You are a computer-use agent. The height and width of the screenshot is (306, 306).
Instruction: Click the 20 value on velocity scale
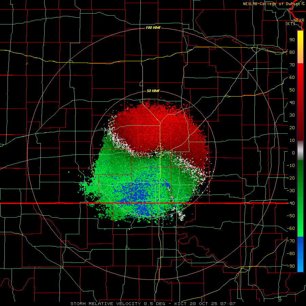pyautogui.click(x=292, y=128)
